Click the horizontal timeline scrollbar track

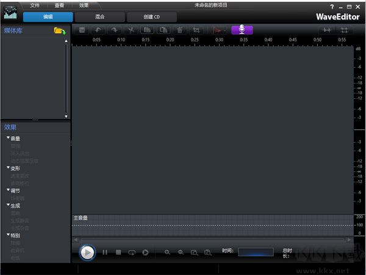pos(212,240)
